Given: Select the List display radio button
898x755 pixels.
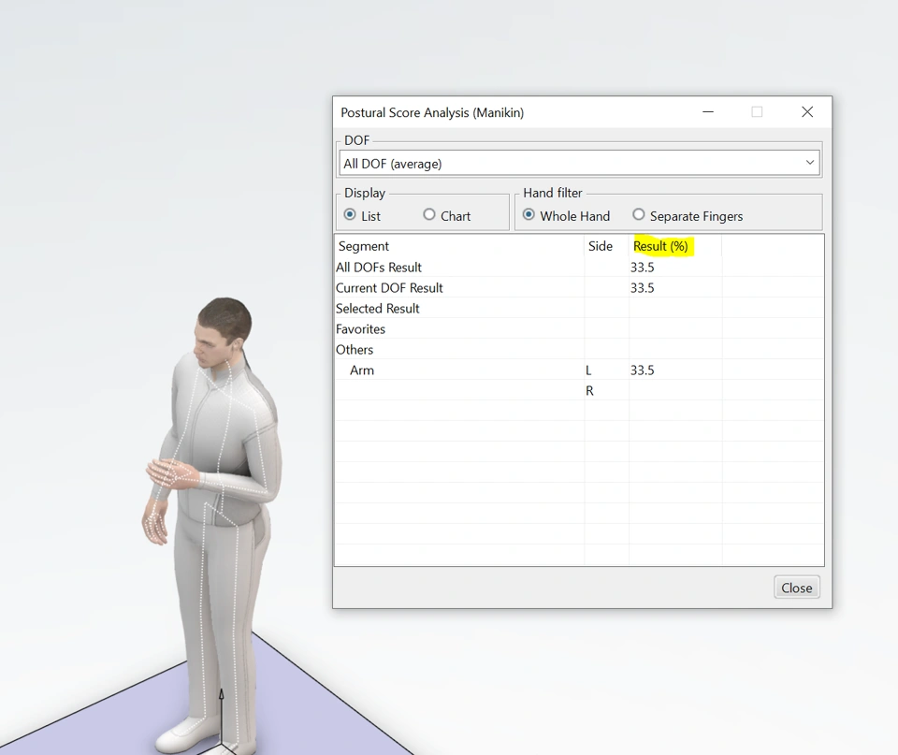Looking at the screenshot, I should [x=351, y=215].
